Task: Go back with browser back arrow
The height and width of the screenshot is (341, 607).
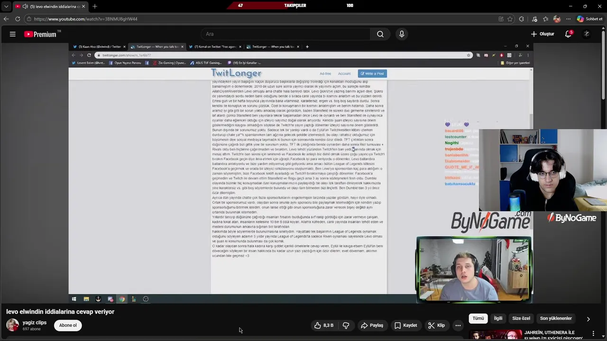Action: (x=6, y=19)
